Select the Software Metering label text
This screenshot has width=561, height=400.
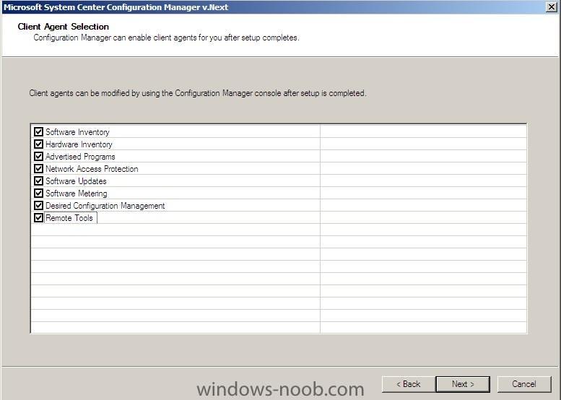pyautogui.click(x=77, y=194)
